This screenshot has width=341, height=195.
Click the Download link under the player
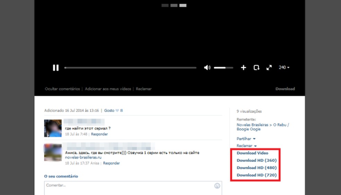285,89
